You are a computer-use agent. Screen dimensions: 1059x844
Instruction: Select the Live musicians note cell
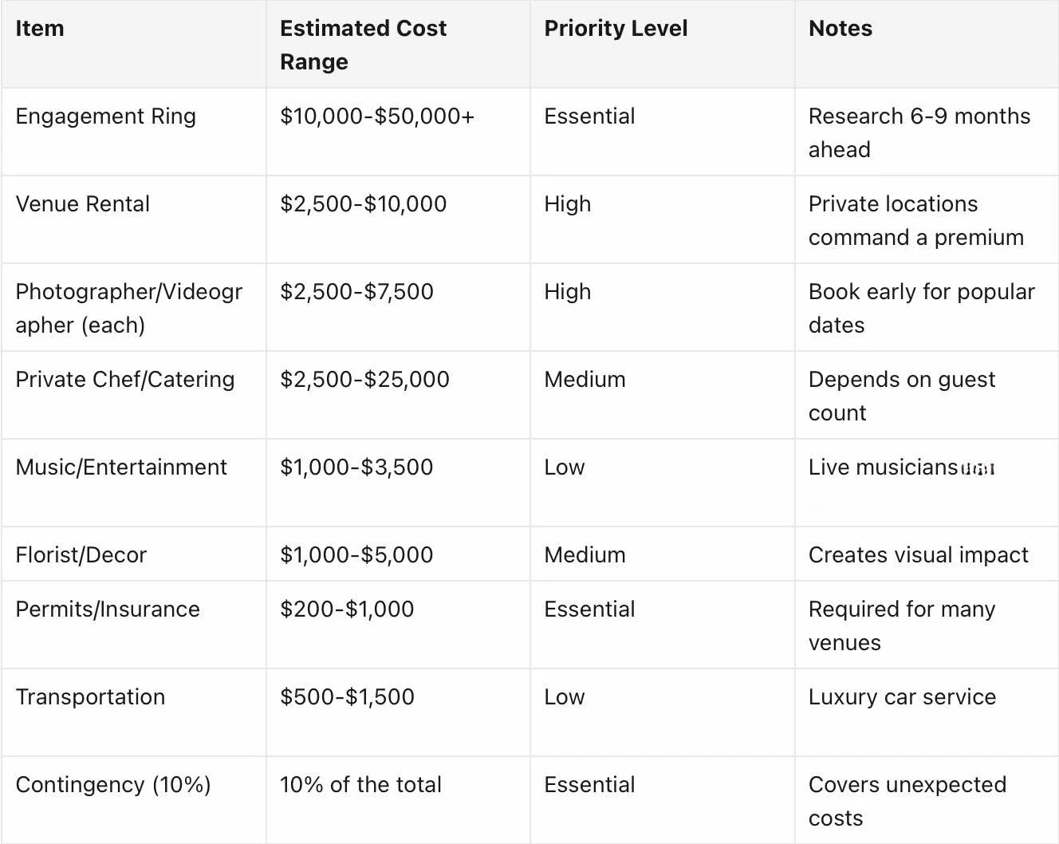(x=901, y=467)
